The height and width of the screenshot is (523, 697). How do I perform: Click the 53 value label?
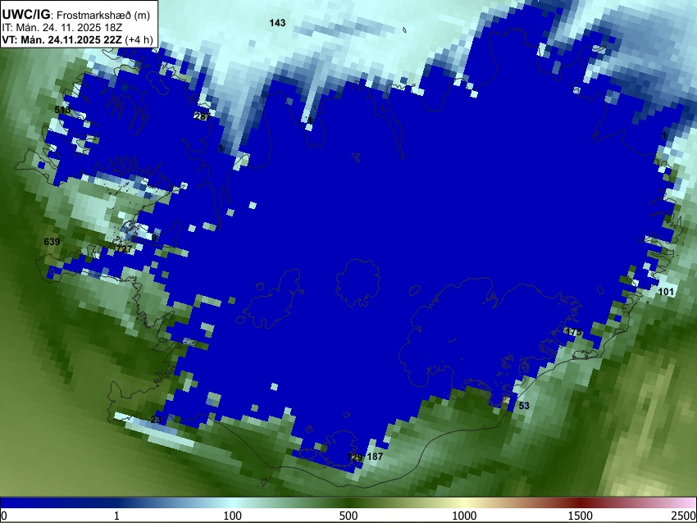[x=524, y=405]
